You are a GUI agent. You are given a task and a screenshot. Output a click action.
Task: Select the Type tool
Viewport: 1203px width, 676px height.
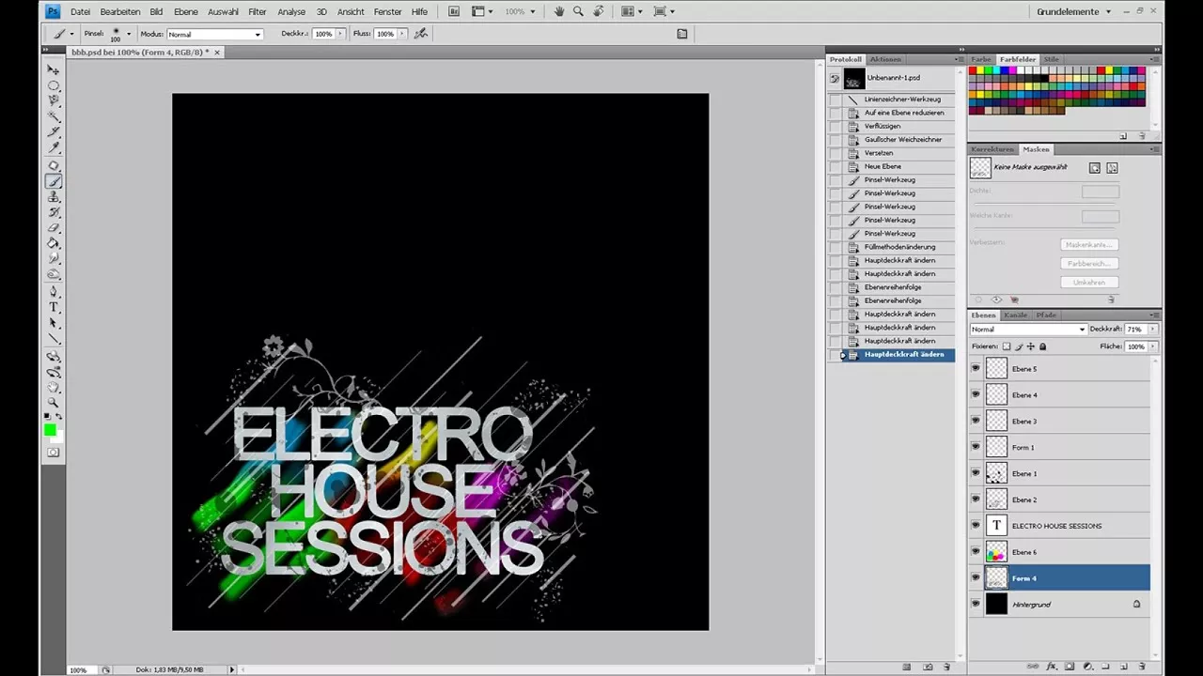coord(54,306)
